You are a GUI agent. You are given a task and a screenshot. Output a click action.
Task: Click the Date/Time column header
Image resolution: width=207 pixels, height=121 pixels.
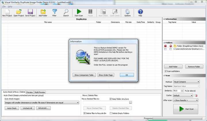coord(141,22)
